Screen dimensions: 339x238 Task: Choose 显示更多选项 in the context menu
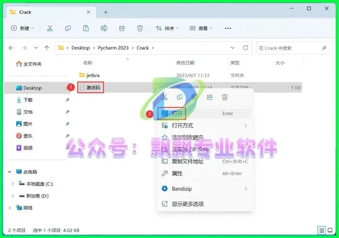pyautogui.click(x=205, y=204)
